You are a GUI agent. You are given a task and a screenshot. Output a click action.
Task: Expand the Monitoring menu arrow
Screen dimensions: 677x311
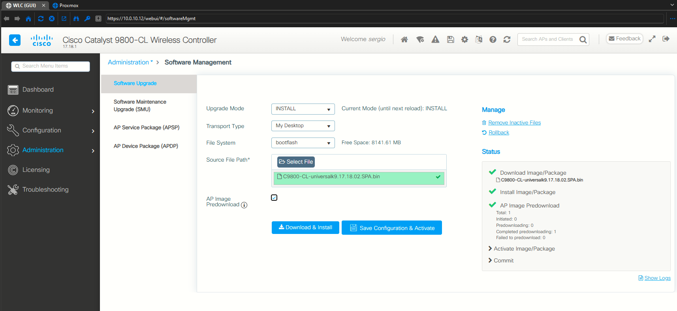click(x=93, y=111)
